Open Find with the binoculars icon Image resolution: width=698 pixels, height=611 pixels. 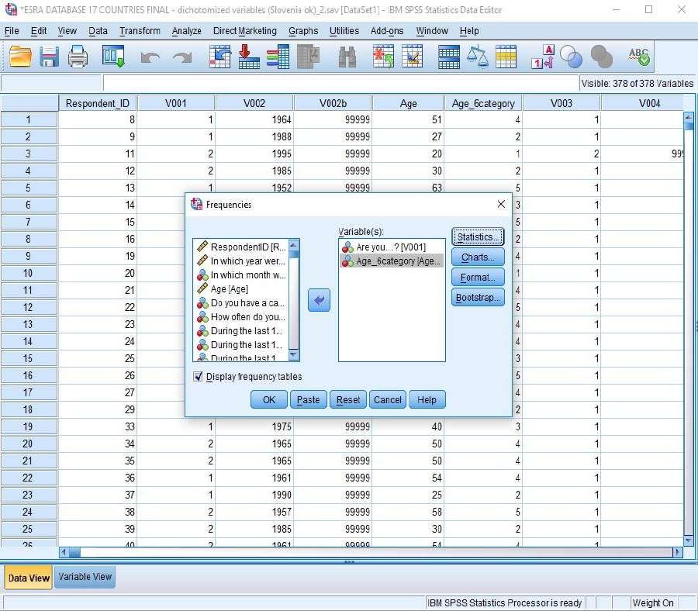(347, 57)
